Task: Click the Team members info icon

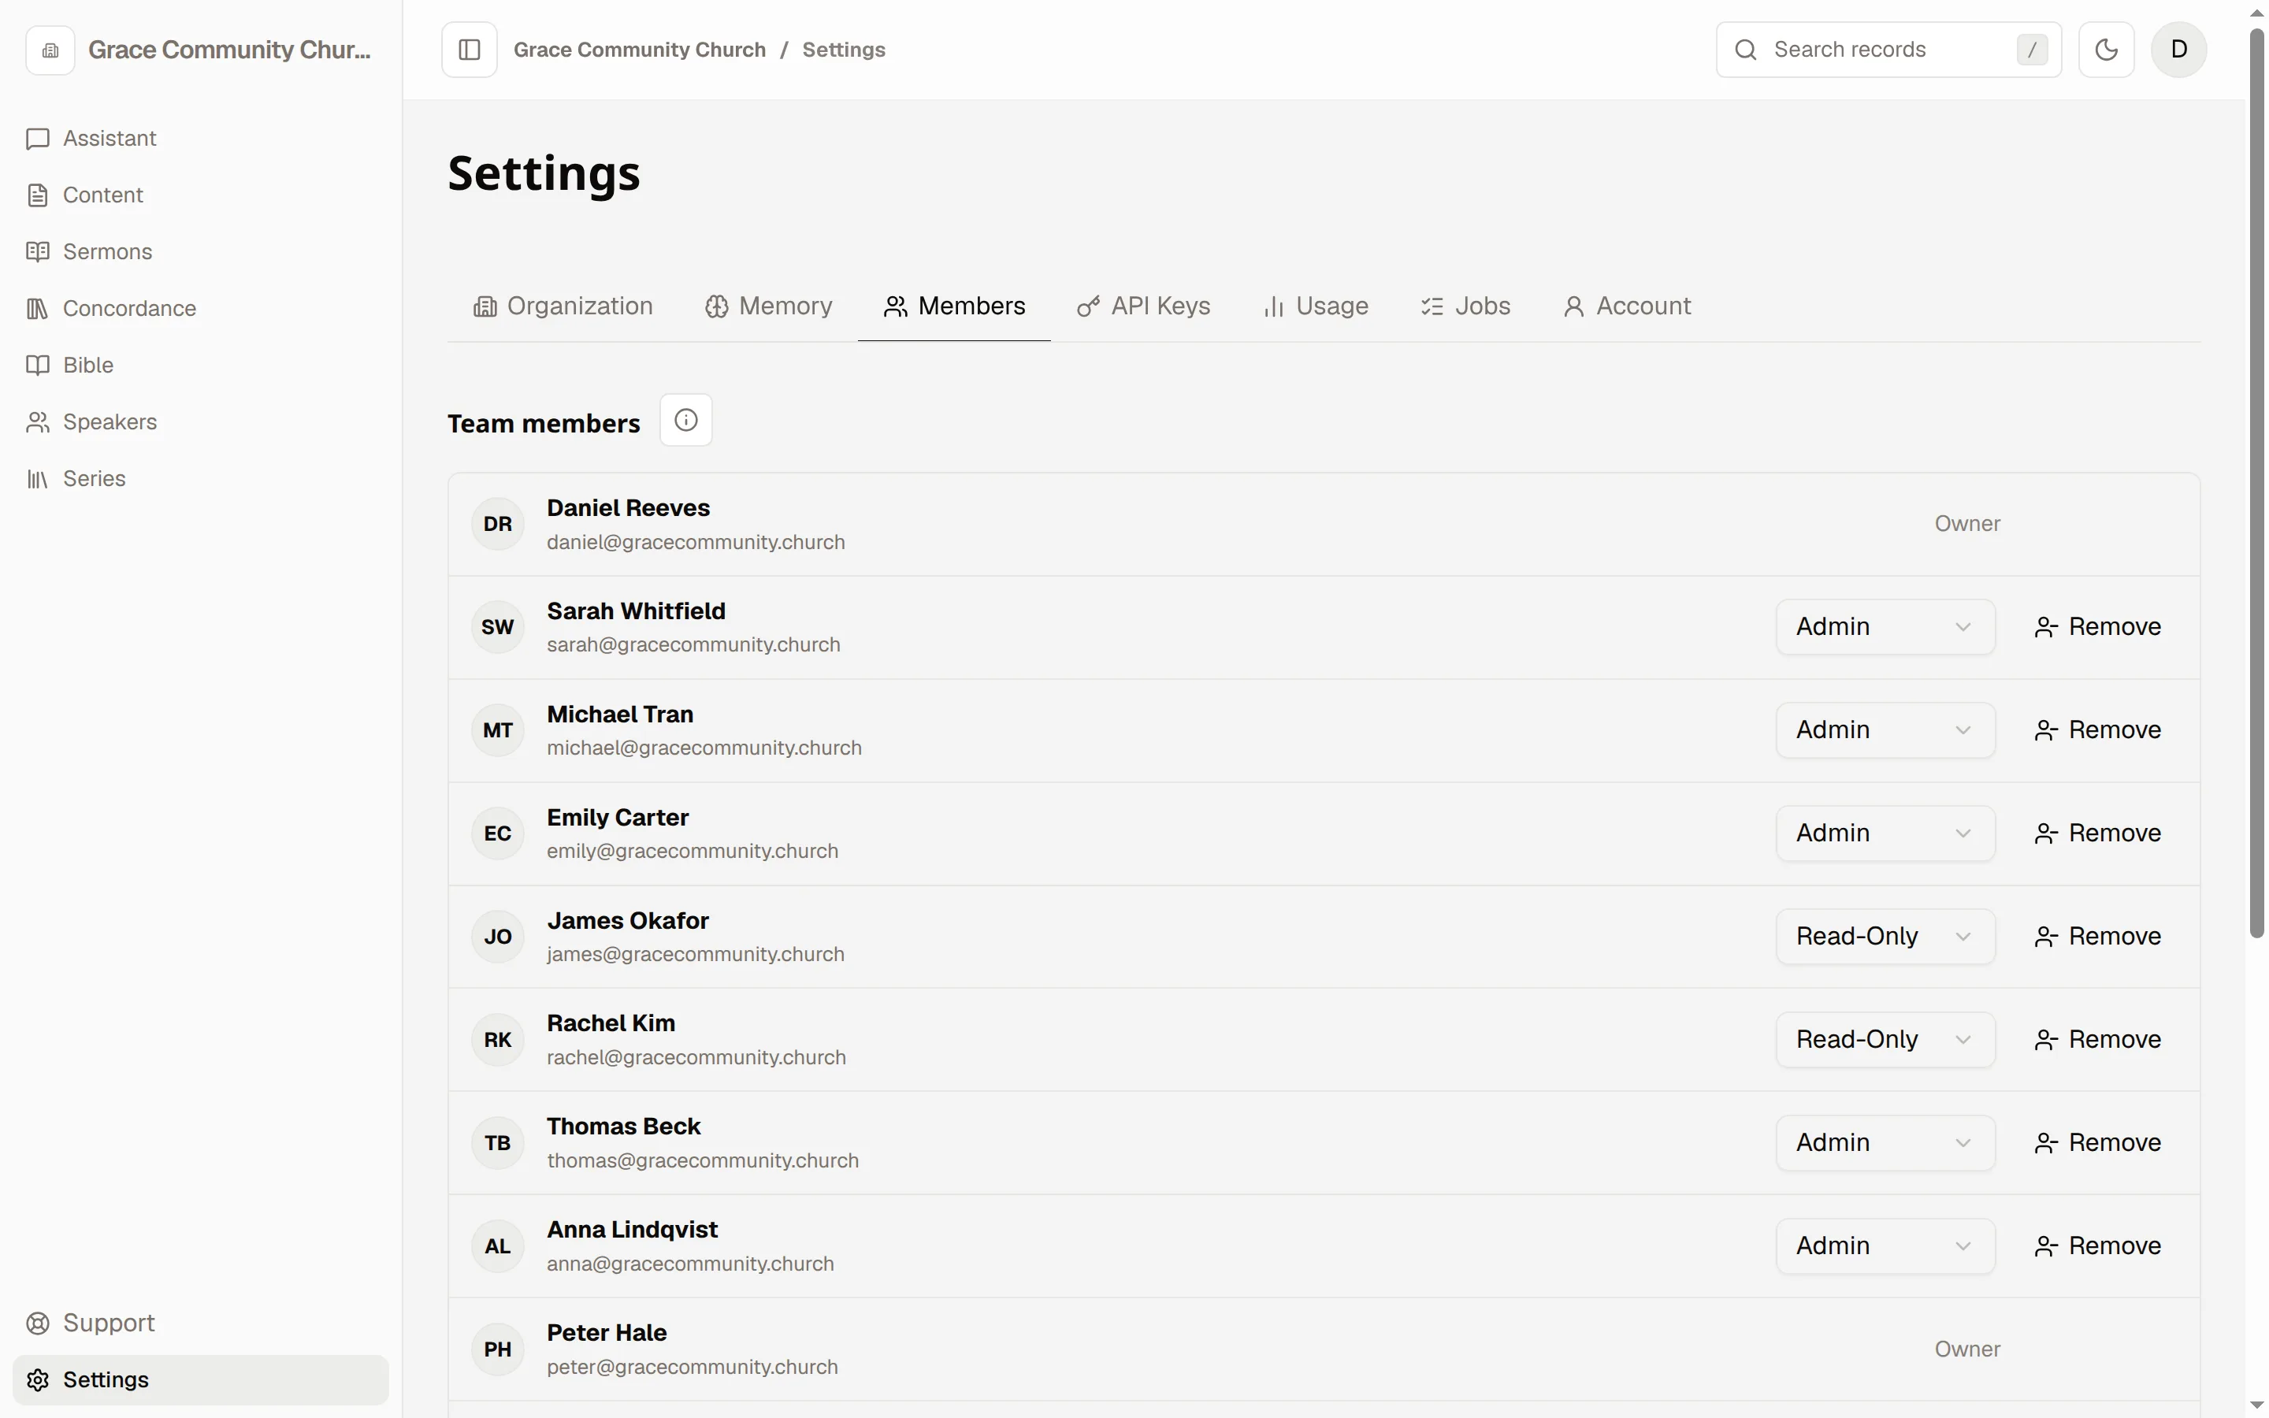Action: click(x=685, y=420)
